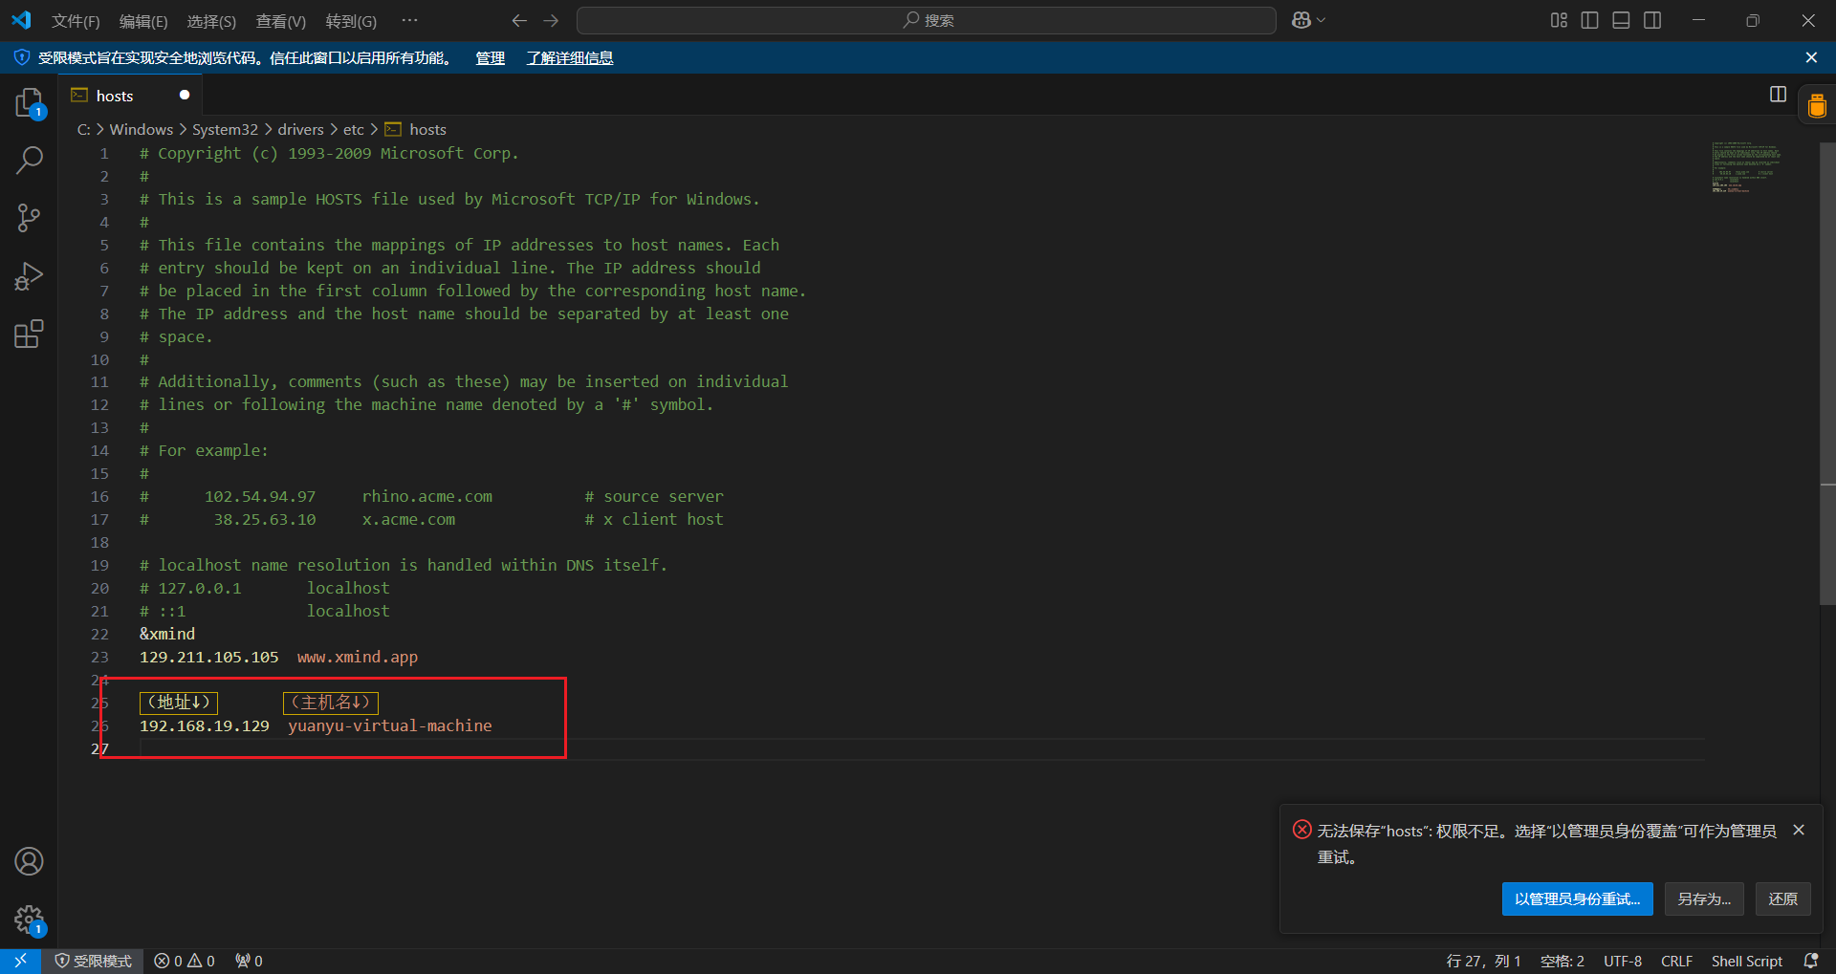Open the Accounts menu icon
Screen dimensions: 1836x974
tap(29, 861)
